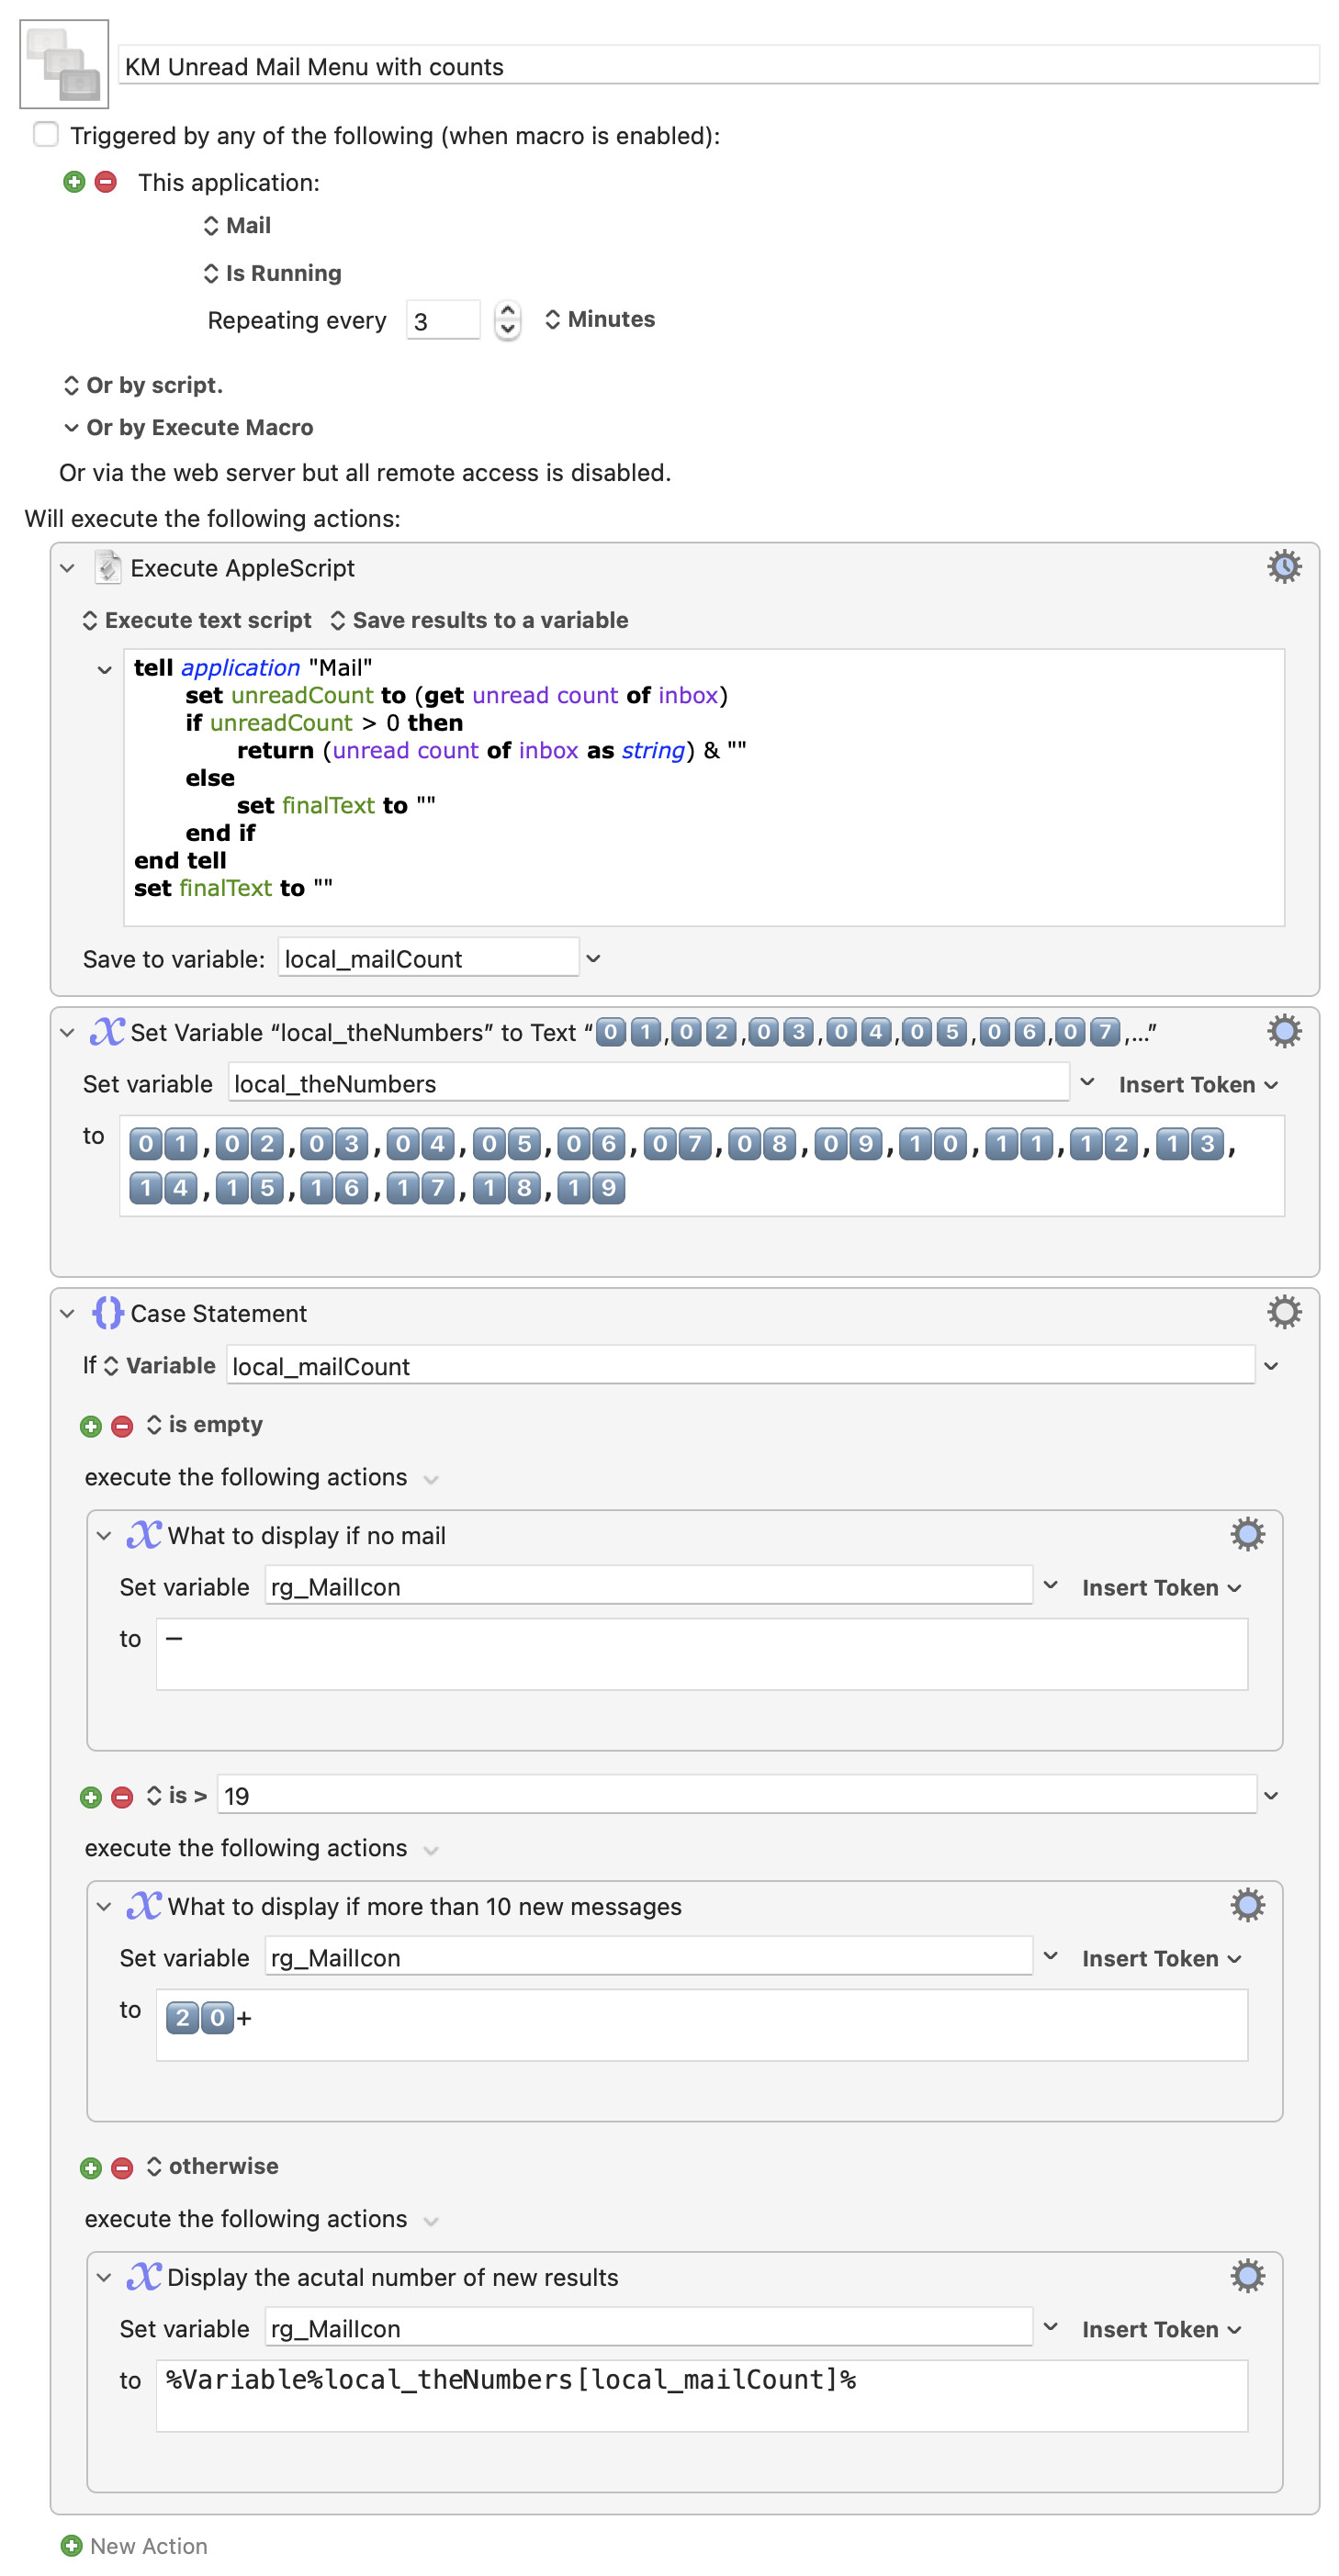Open actions menu chevron after 'is empty' case
The image size is (1339, 2576).
[432, 1479]
